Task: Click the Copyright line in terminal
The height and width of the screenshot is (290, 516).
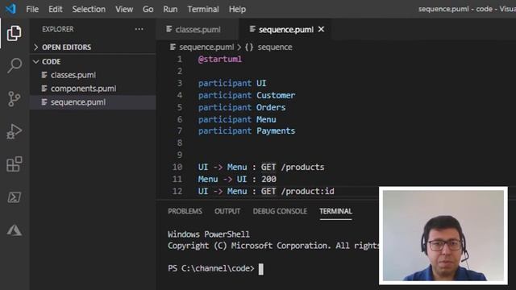Action: click(273, 246)
